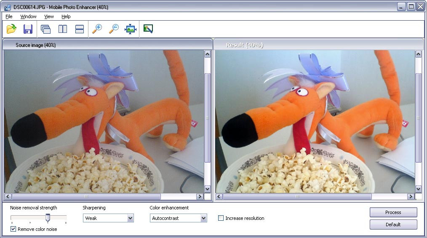Click the Noise removal strength label
The image size is (427, 238).
(34, 208)
